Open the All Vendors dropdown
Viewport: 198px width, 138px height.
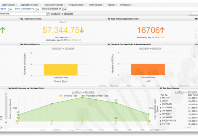48,14
